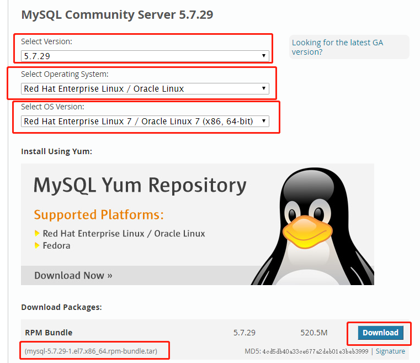Viewport: 420px width, 363px height.
Task: Click the 'Select Operating System:' label
Action: (65, 74)
